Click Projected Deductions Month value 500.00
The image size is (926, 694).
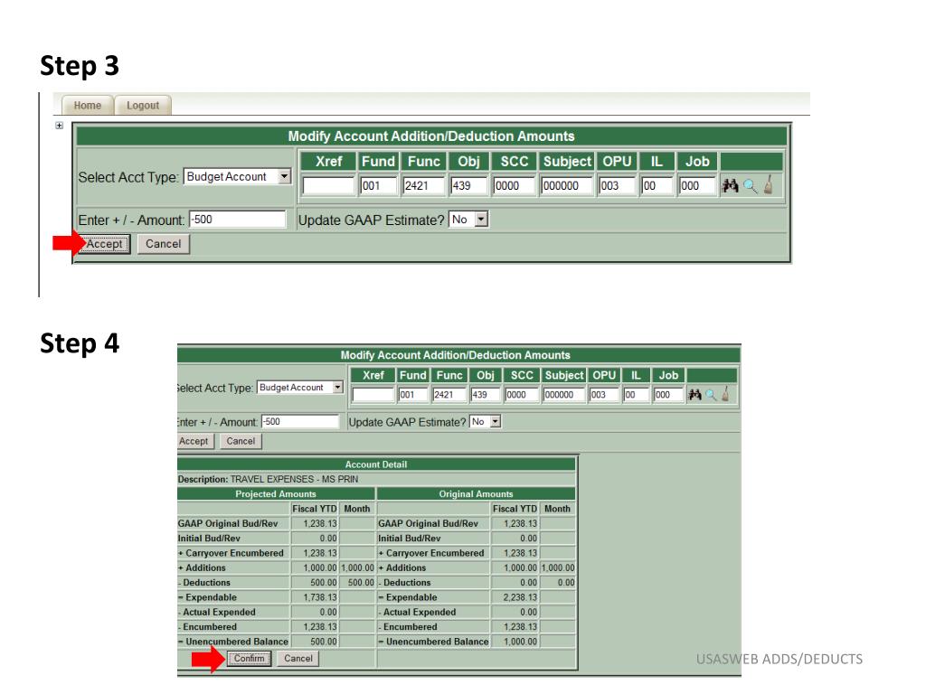361,583
